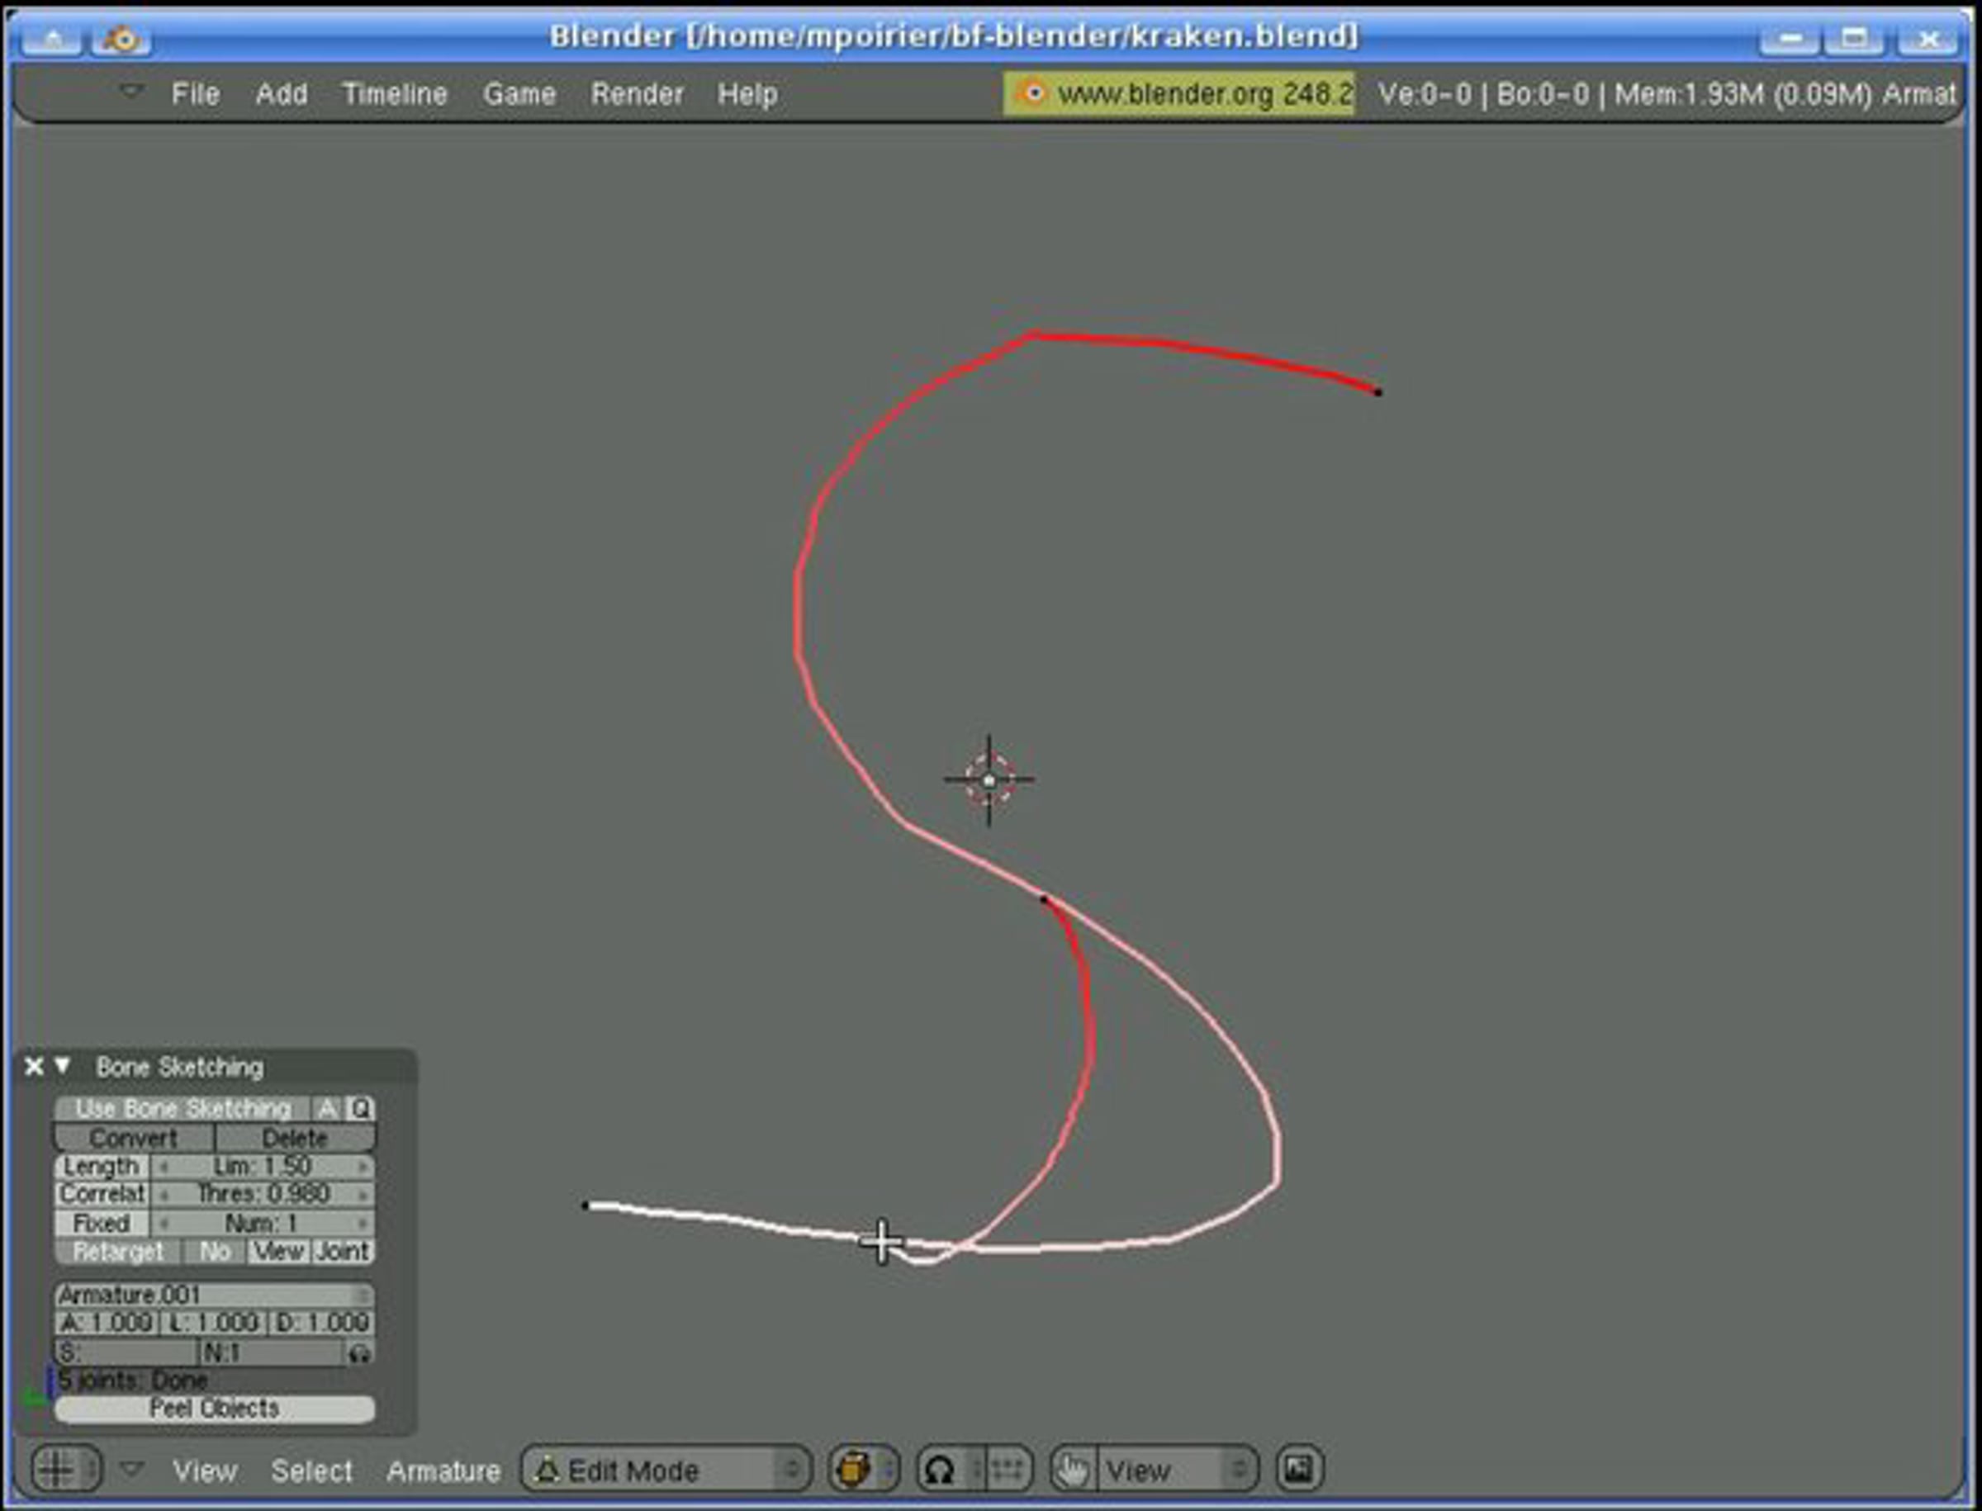The image size is (1982, 1511).
Task: Open the View transform orientation dropdown
Action: (1177, 1471)
